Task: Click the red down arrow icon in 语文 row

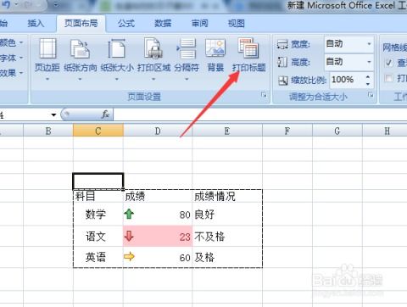Action: pyautogui.click(x=129, y=236)
